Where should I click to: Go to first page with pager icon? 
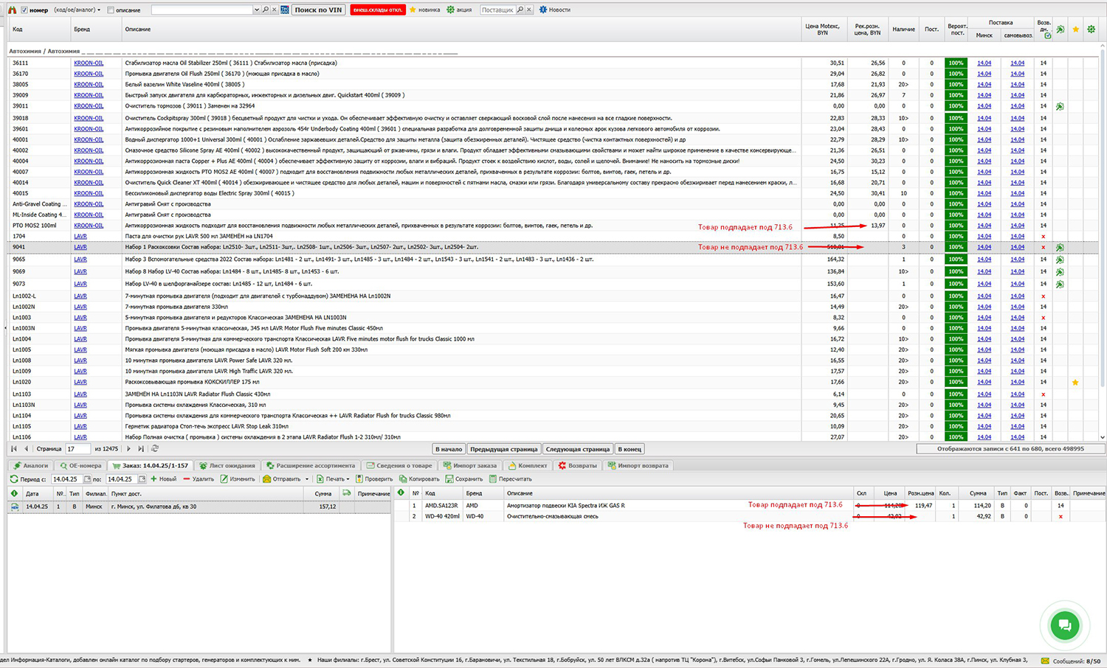point(14,448)
